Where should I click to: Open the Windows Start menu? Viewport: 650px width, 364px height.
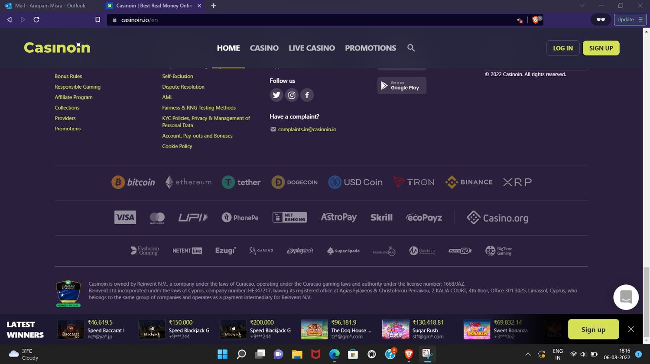click(x=222, y=354)
